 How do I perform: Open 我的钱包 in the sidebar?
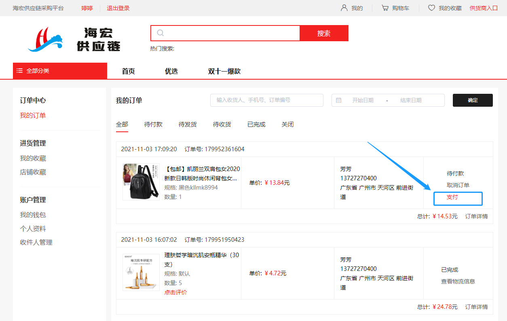[x=33, y=215]
